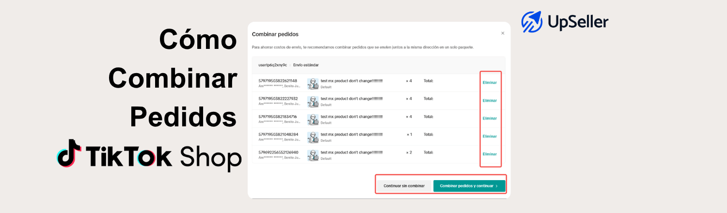Close the Combinar pedidos dialog

click(503, 33)
